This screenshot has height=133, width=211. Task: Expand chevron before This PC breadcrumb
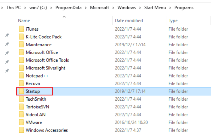2,8
